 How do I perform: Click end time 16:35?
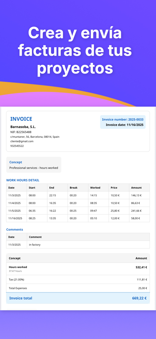[53, 203]
